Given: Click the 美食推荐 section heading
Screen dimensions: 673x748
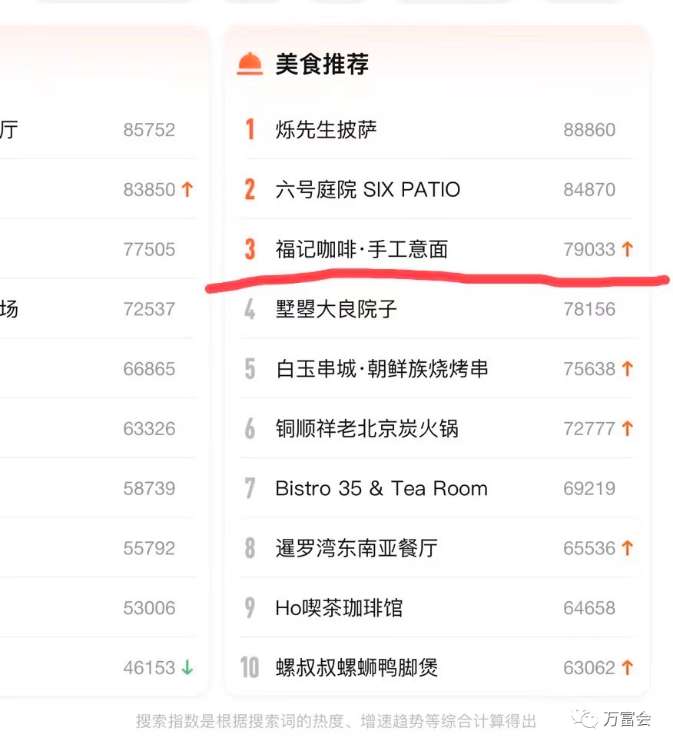Looking at the screenshot, I should 322,64.
